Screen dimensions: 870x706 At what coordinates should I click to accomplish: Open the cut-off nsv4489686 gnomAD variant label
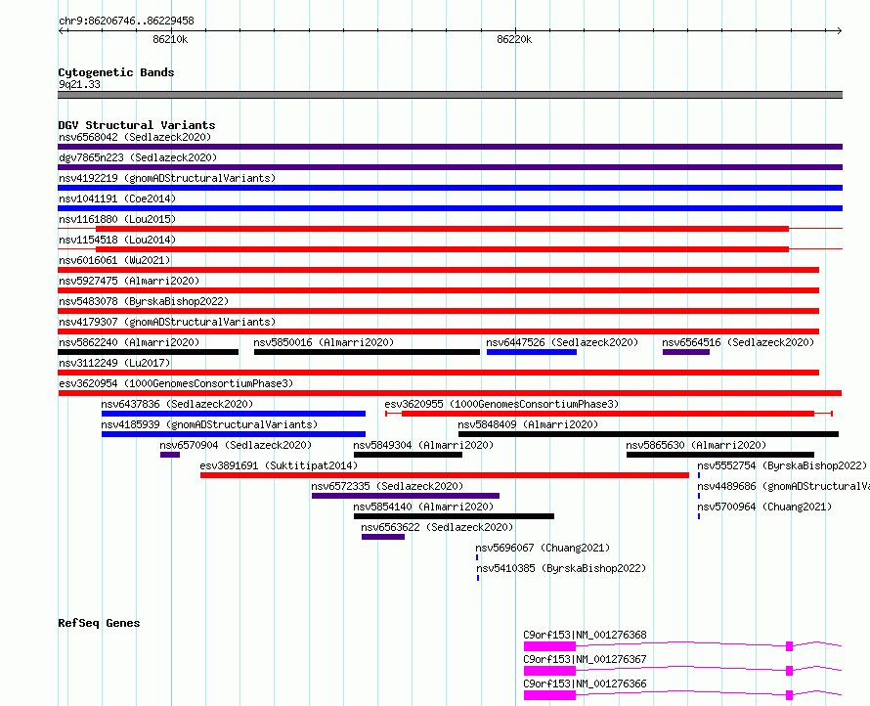click(x=783, y=486)
